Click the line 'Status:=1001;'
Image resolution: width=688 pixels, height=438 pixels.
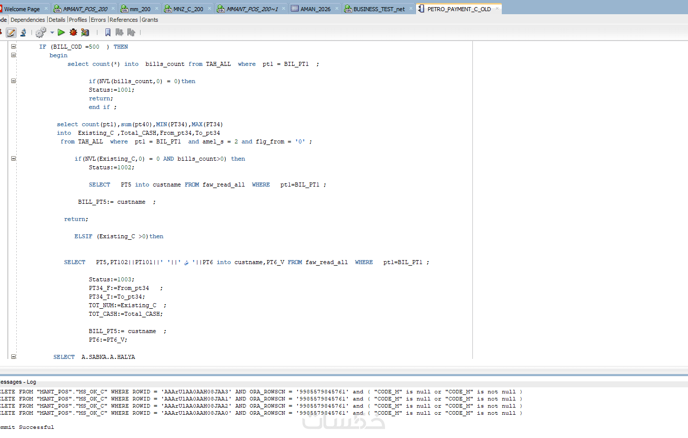112,90
